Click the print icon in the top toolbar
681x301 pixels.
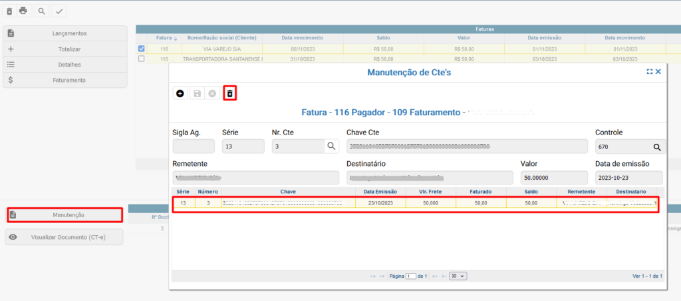point(23,11)
